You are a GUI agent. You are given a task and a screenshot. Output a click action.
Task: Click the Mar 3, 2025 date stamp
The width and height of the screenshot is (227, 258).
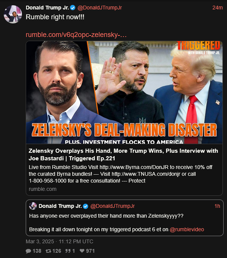click(x=59, y=241)
